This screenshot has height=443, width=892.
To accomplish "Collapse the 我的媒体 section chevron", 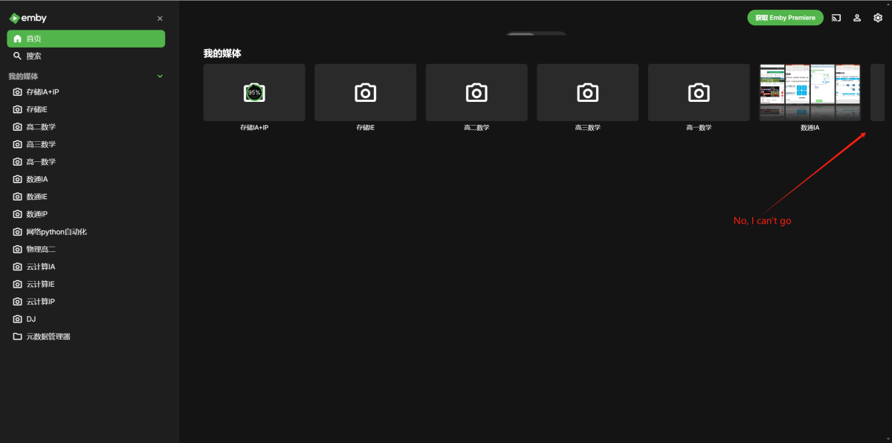I will [x=160, y=76].
